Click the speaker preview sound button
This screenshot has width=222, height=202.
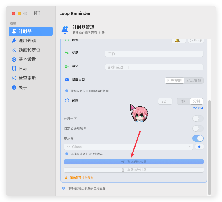click(x=199, y=147)
